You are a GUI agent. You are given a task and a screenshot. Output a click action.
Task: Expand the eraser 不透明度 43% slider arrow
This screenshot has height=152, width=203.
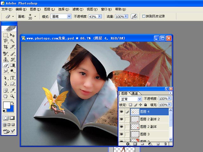point(100,16)
